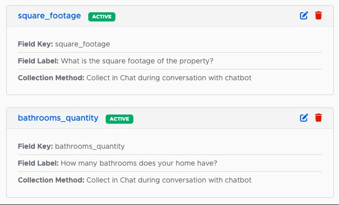Click bold "Collection Method:" heading in bathrooms_quantity card
This screenshot has height=205, width=339.
click(x=51, y=180)
